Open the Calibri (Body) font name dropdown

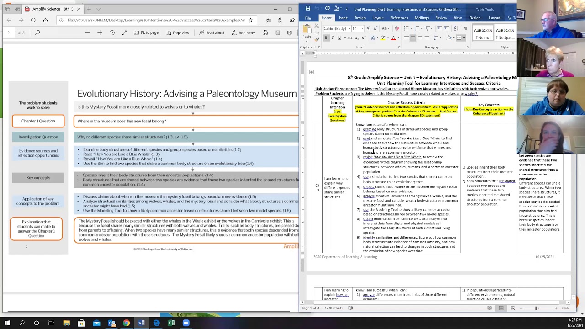(349, 28)
